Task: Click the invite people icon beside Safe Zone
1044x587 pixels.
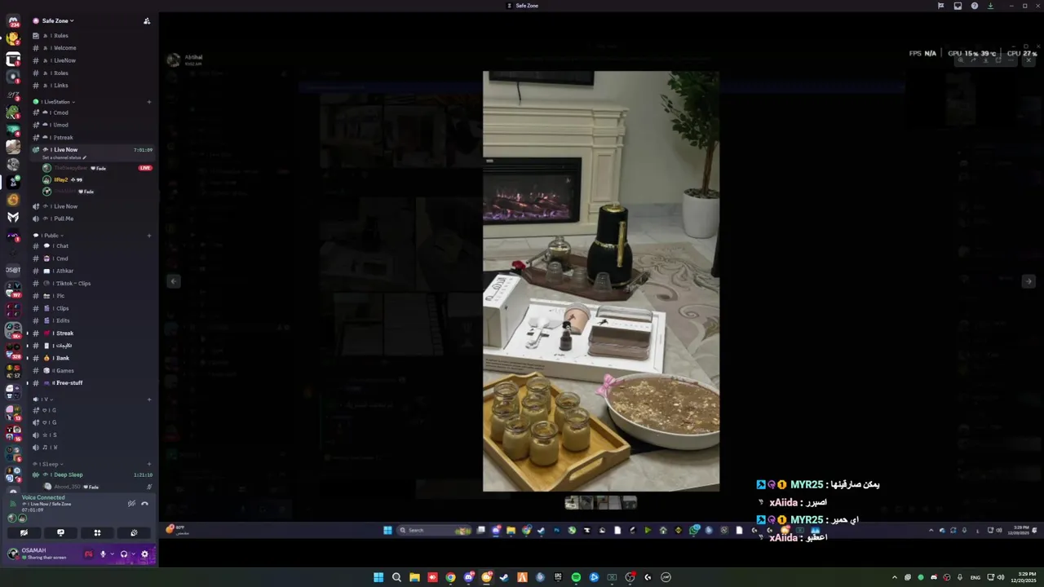Action: 147,21
